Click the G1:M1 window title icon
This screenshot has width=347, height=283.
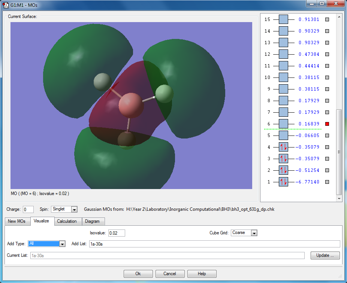(6, 5)
